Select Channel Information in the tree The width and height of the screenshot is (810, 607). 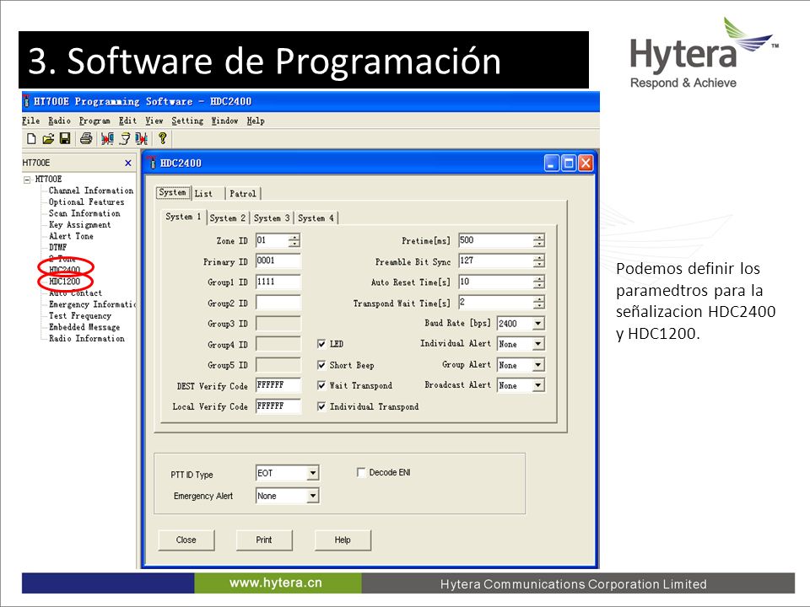tap(91, 191)
